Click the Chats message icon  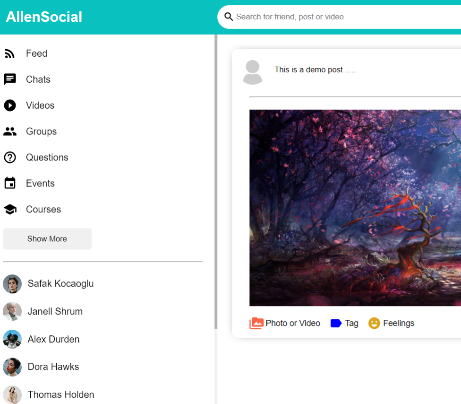(x=10, y=79)
